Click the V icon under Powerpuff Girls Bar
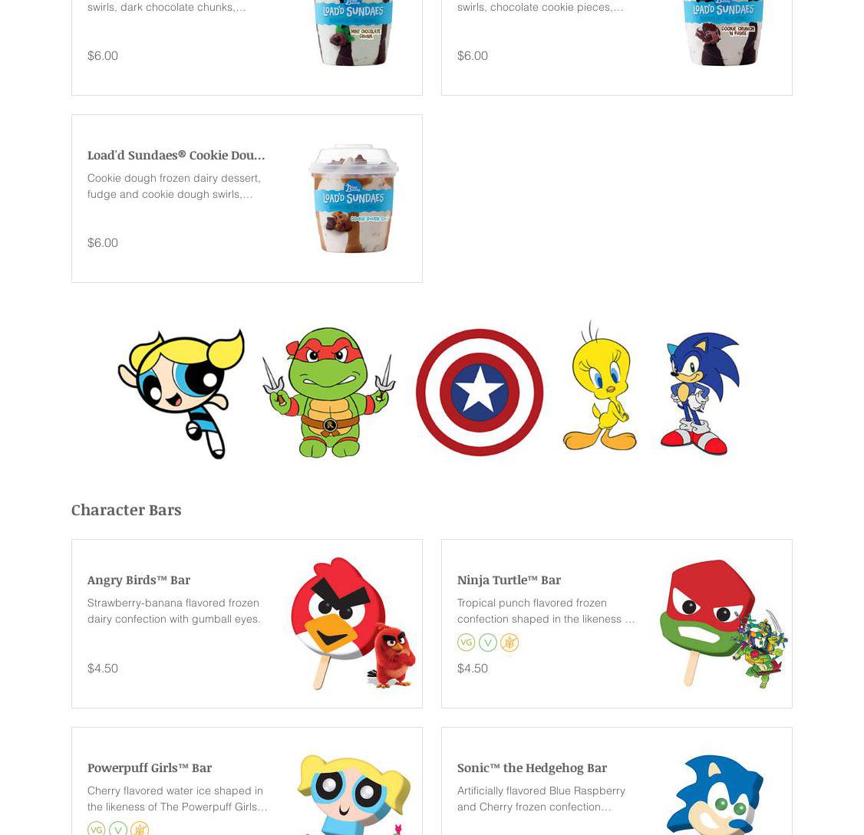This screenshot has height=835, width=864. (118, 829)
